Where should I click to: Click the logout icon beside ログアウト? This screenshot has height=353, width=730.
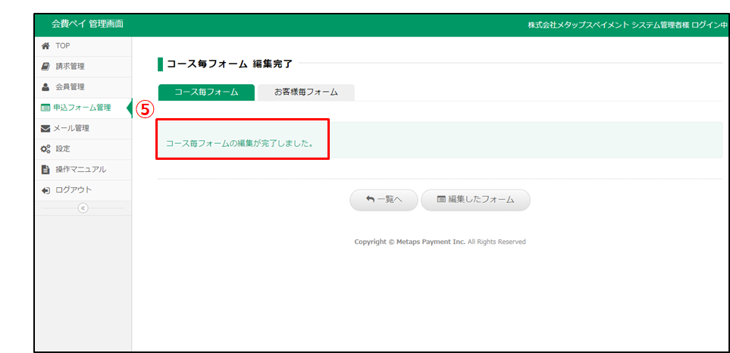45,189
